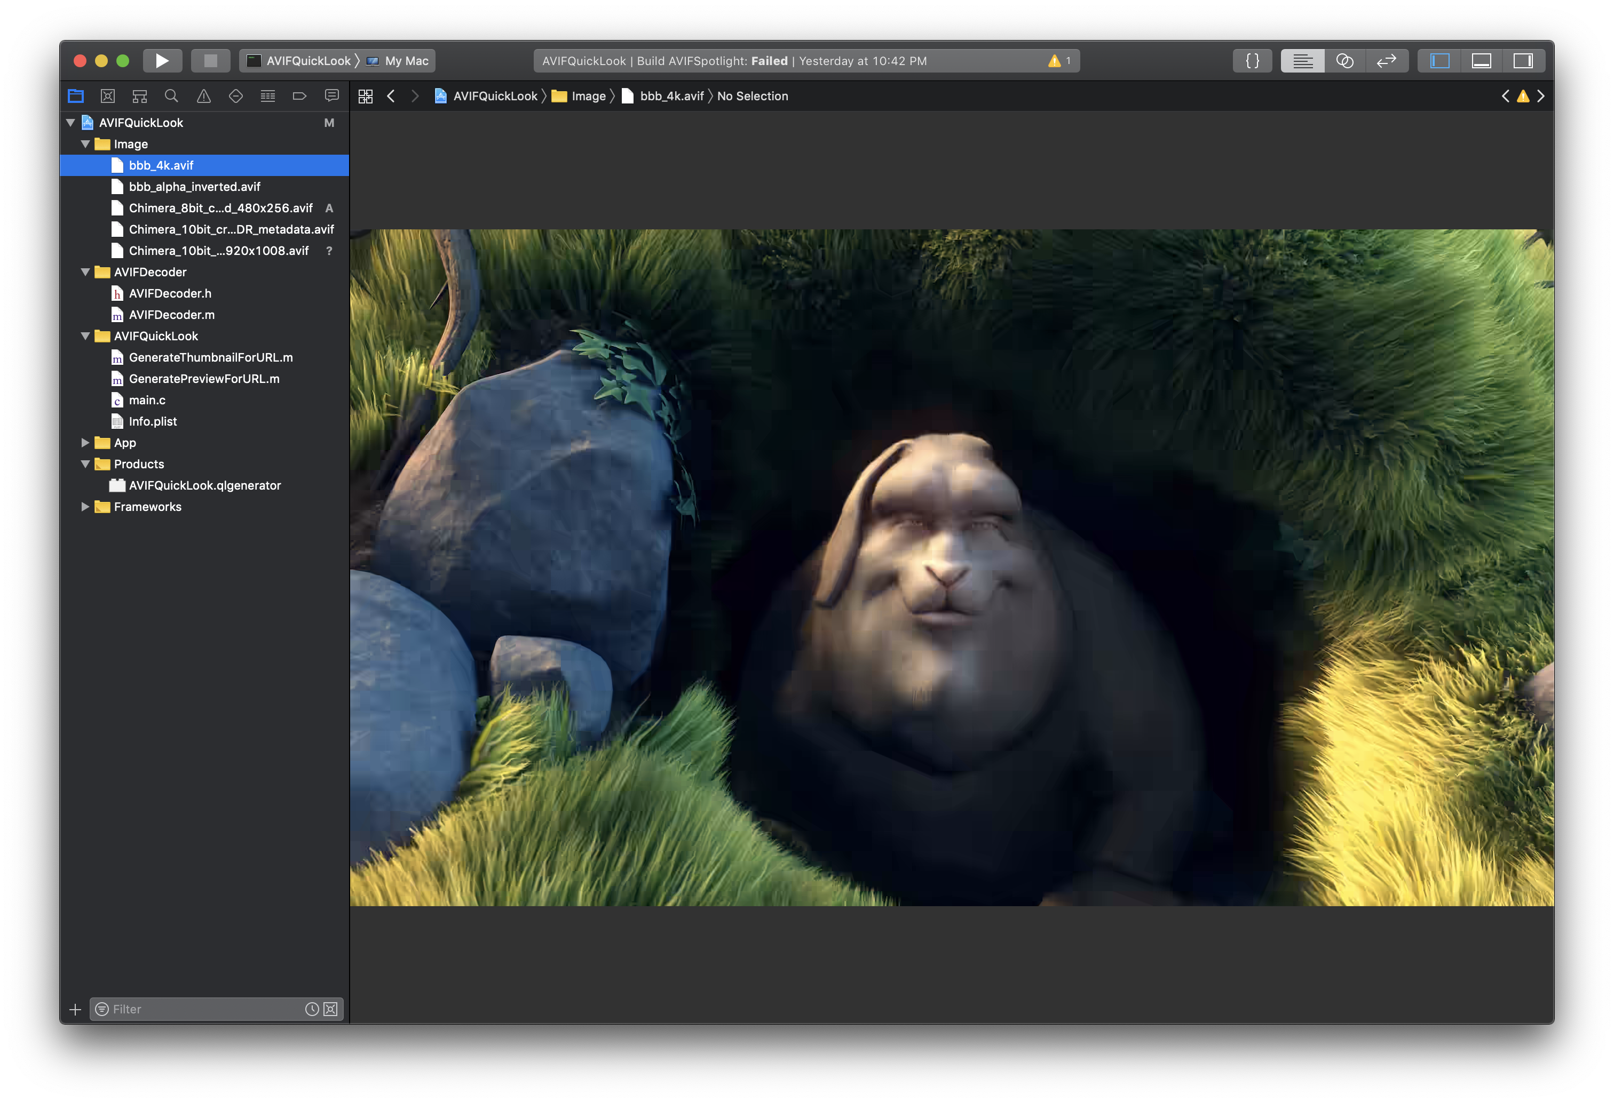Open the AVIFQuickLook scheme selector
The image size is (1614, 1103).
click(300, 61)
